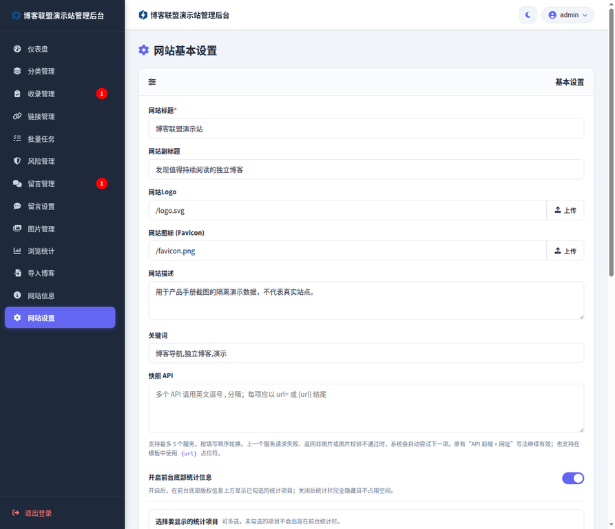Click the 批量任务 task list icon
Viewport: 615px width, 529px height.
tap(17, 138)
